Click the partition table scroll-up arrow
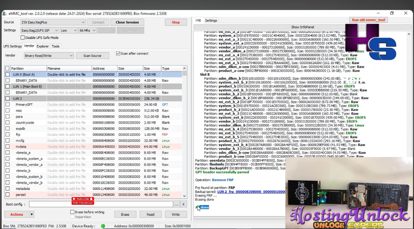This screenshot has height=229, width=414. click(184, 68)
